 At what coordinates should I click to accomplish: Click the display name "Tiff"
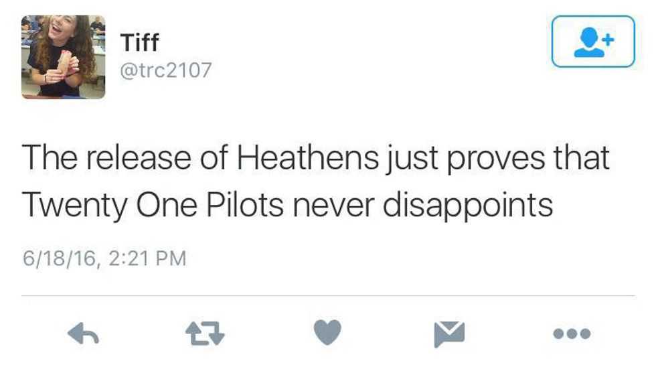[x=139, y=44]
